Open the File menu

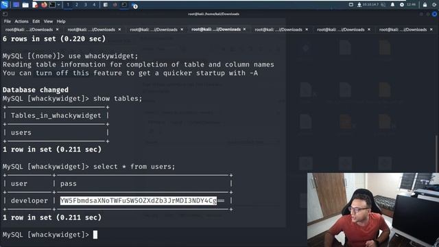pyautogui.click(x=8, y=21)
